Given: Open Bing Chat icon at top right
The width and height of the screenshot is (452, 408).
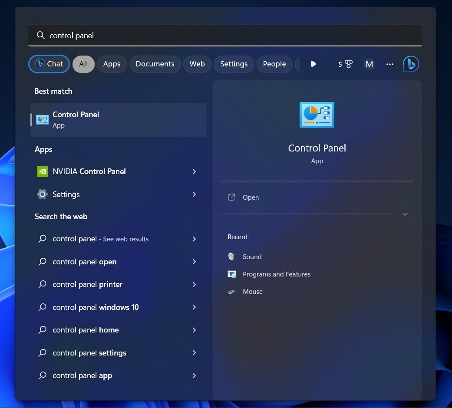Looking at the screenshot, I should pos(411,64).
